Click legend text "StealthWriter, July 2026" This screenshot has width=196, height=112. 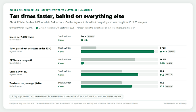[x=22, y=28]
